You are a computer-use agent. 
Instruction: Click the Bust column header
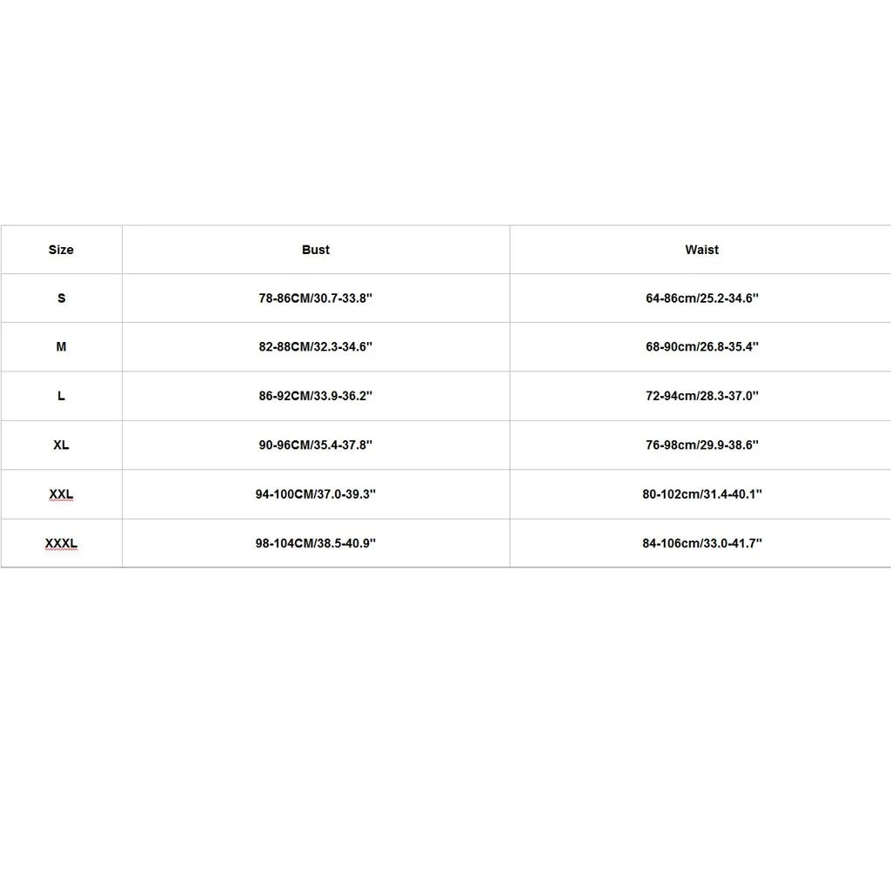tap(315, 250)
